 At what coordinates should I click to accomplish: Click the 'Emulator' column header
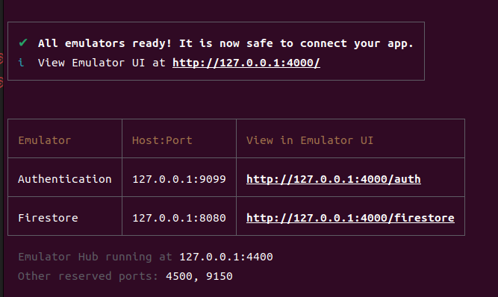coord(45,140)
